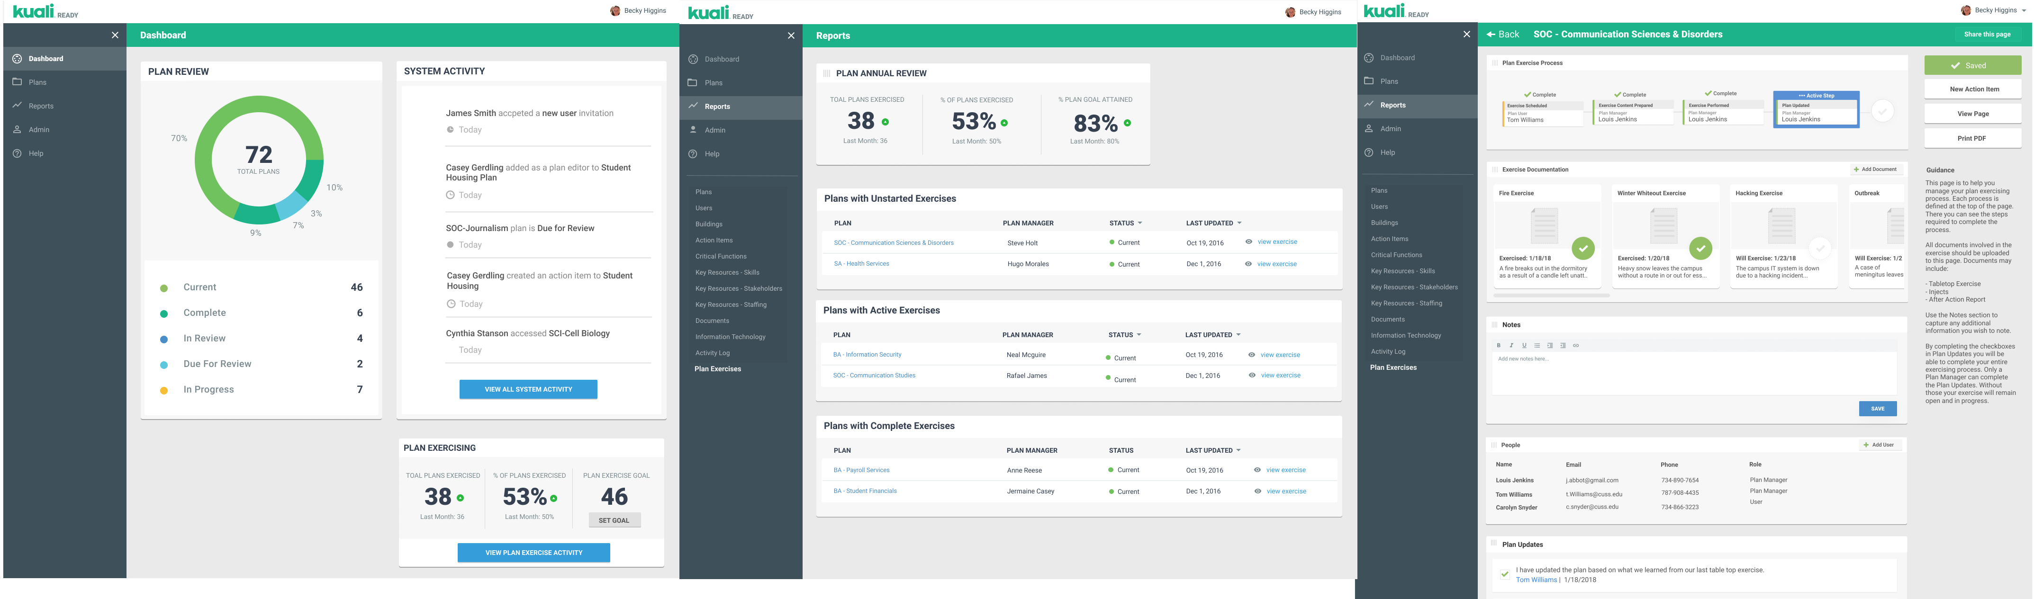Click the Underline icon in Notes toolbar
Screen dimensions: 2034x599
tap(1524, 346)
